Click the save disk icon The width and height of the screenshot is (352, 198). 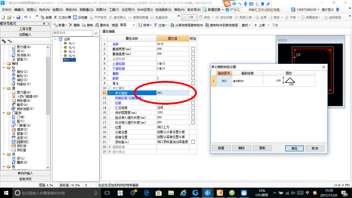point(18,17)
